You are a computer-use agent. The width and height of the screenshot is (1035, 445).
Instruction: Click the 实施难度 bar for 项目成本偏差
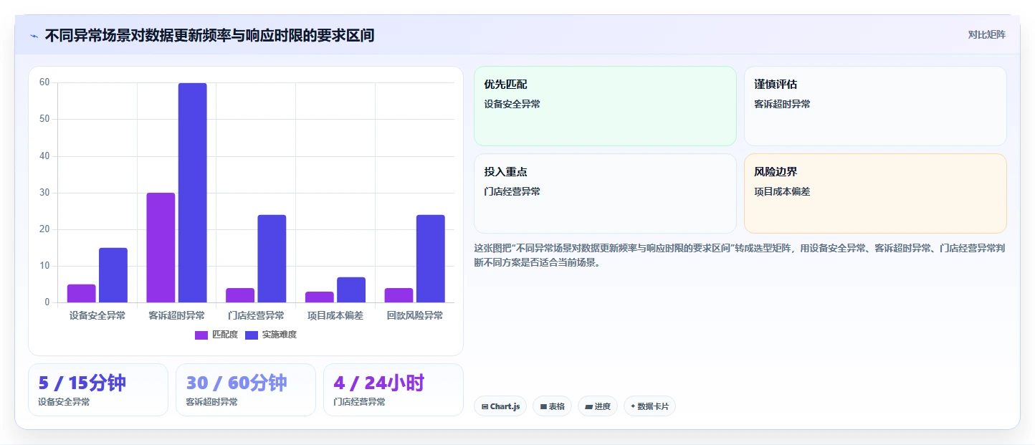(x=351, y=290)
